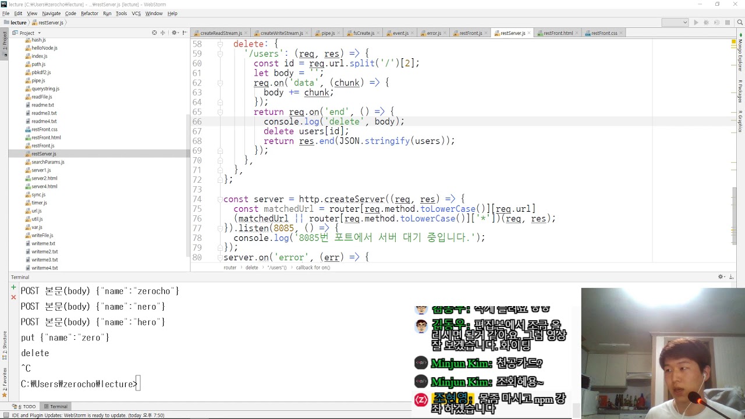Click IDE and Plugin Updates status message
The image size is (745, 419).
tap(88, 415)
